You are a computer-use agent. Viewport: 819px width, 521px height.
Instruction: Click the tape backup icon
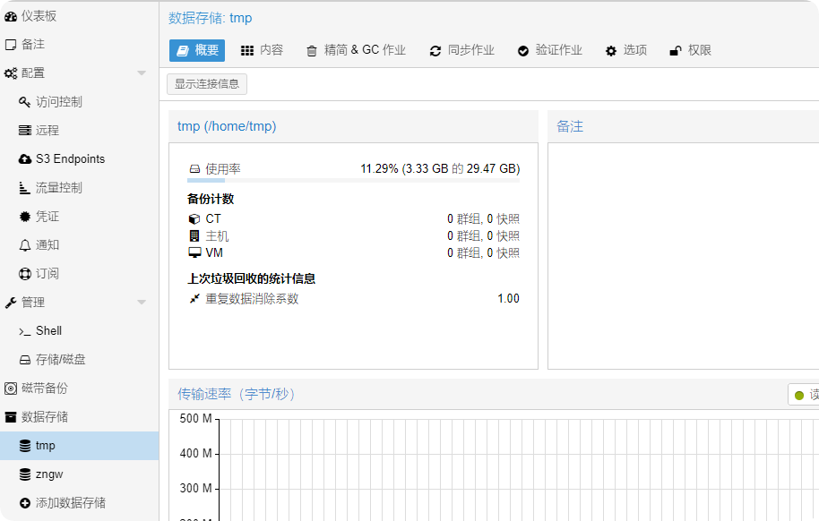[x=11, y=389]
